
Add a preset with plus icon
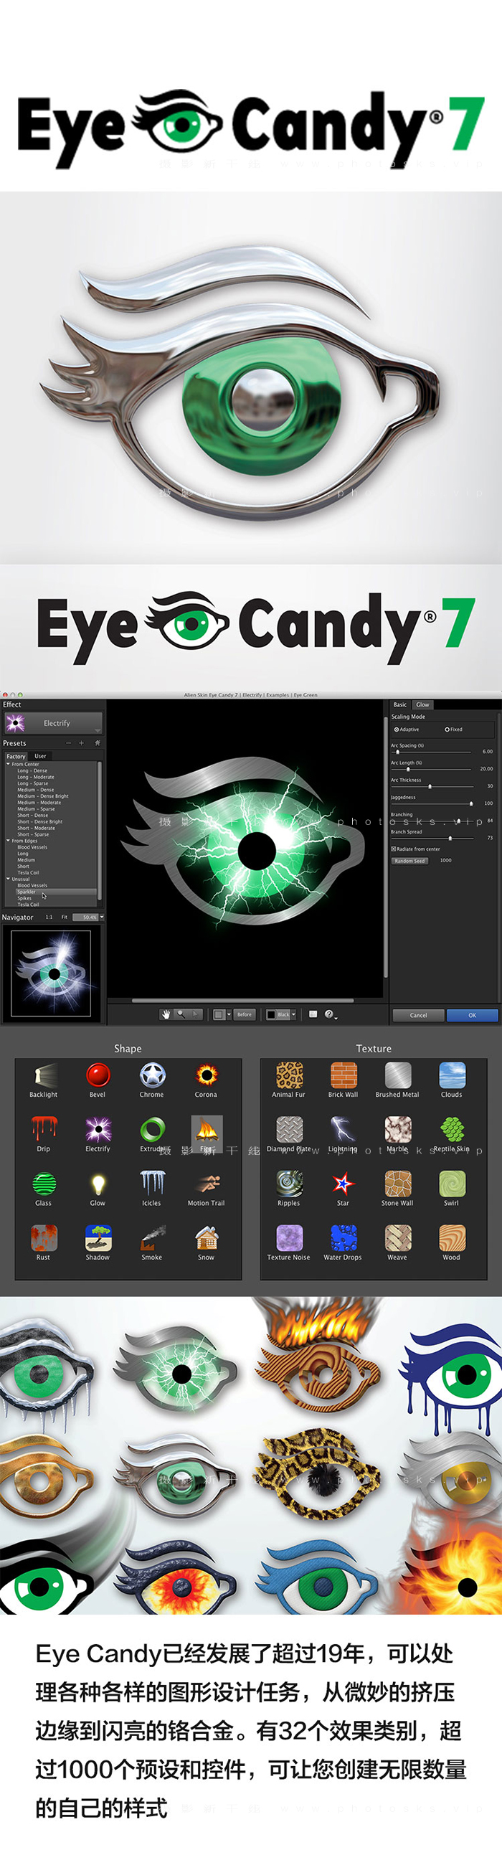tap(80, 742)
